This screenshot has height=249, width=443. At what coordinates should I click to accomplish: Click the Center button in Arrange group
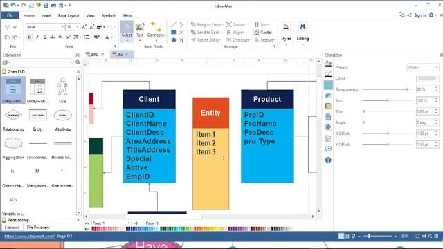click(263, 33)
